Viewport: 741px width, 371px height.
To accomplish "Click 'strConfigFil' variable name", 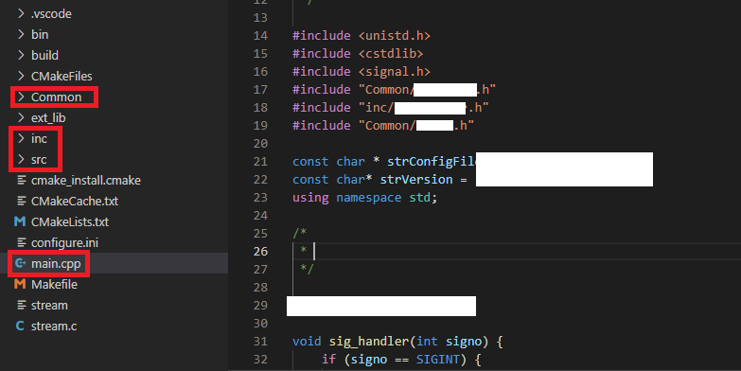I will click(x=432, y=162).
